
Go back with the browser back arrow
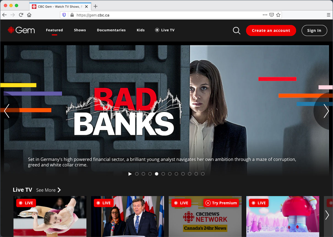pos(4,15)
